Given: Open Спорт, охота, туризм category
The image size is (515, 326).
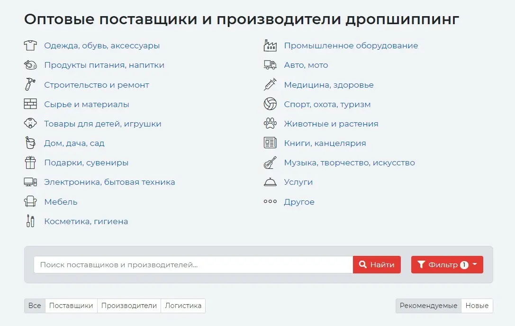Looking at the screenshot, I should tap(327, 104).
